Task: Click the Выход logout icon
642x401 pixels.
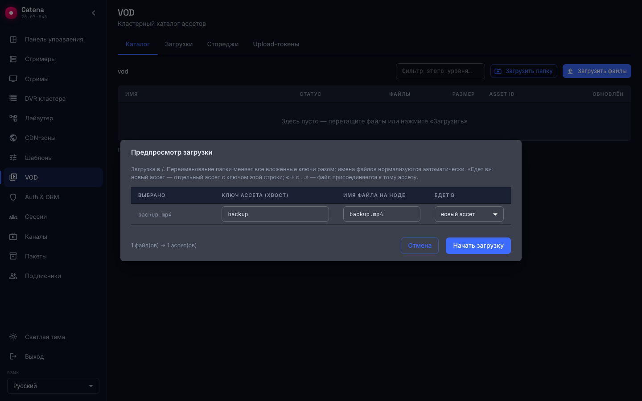Action: [13, 356]
